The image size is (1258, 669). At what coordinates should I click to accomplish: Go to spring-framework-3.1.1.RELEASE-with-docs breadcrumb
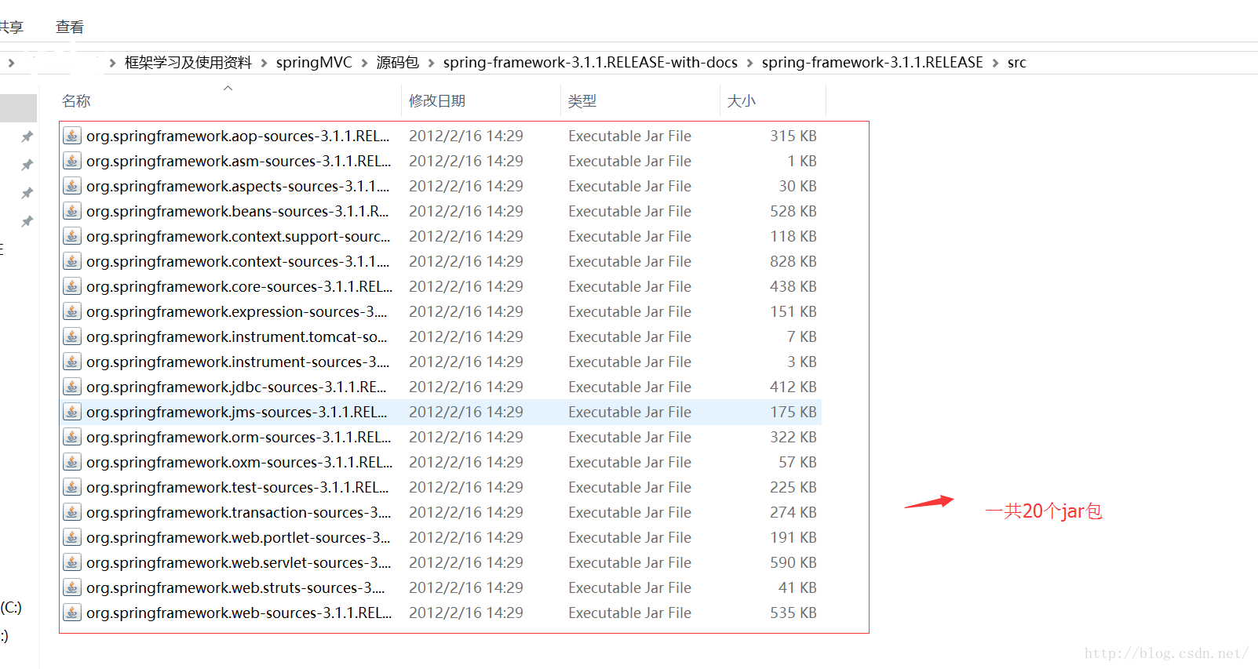(x=590, y=63)
